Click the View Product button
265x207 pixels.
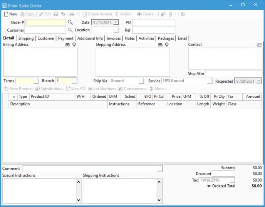coord(18,89)
